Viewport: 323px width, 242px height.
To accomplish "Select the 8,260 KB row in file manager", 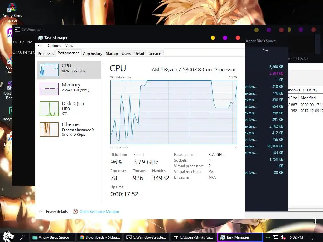I will [x=276, y=67].
